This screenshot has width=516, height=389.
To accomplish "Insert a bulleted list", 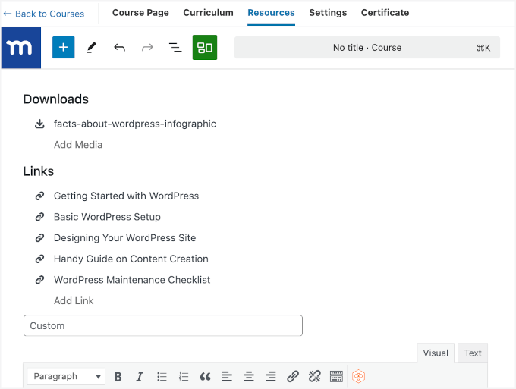I will pyautogui.click(x=162, y=377).
